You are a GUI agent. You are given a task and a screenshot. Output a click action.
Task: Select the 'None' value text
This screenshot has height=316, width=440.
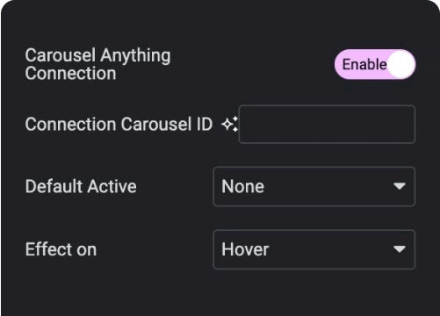click(242, 187)
